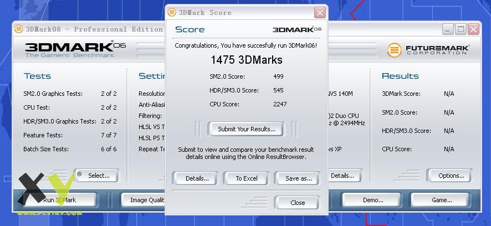Click the 3DMark06 logo in Score dialog

point(297,29)
